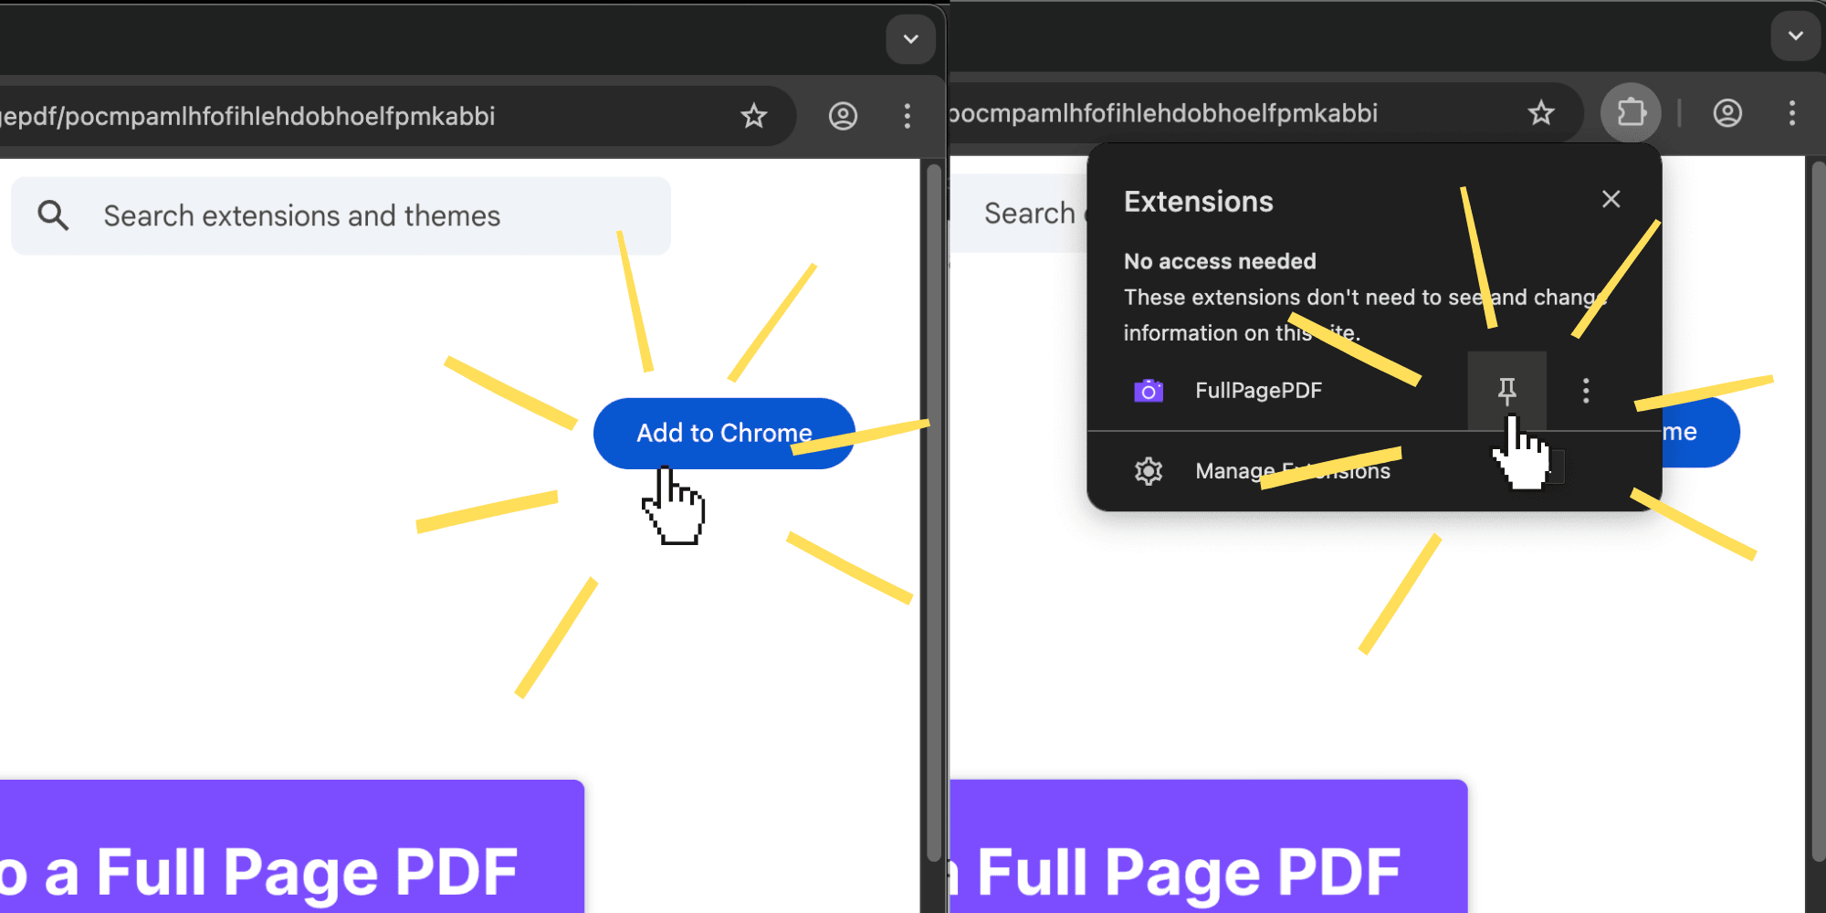Screen dimensions: 1826x913
Task: Click address bar URL in left window
Action: tap(248, 116)
